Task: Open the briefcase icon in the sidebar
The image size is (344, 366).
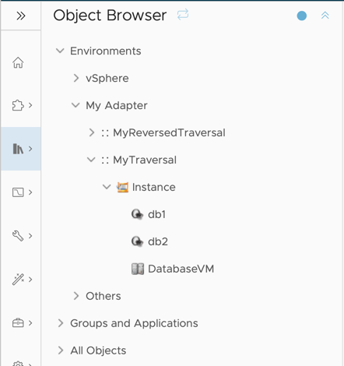Action: pos(18,323)
